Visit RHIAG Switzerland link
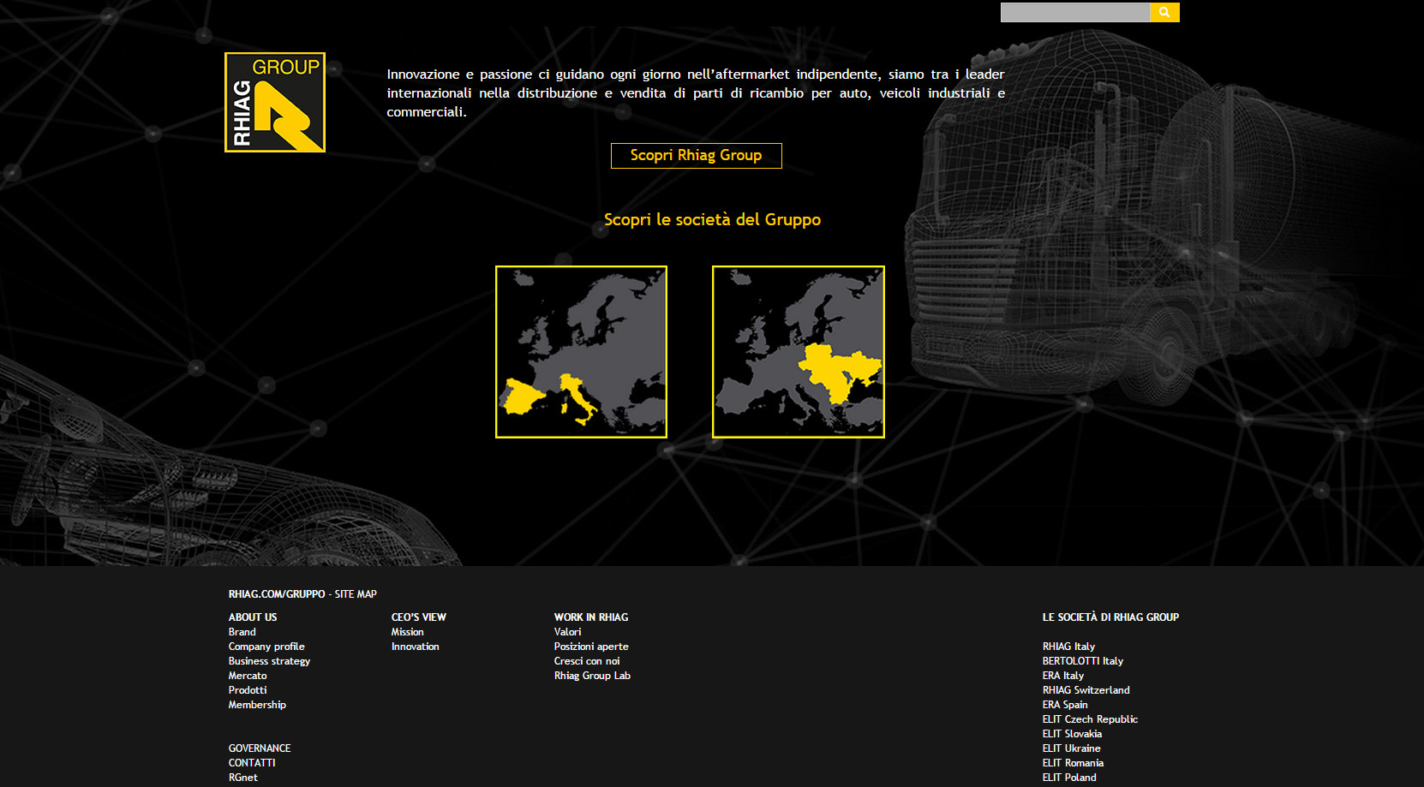This screenshot has height=787, width=1424. (x=1086, y=690)
